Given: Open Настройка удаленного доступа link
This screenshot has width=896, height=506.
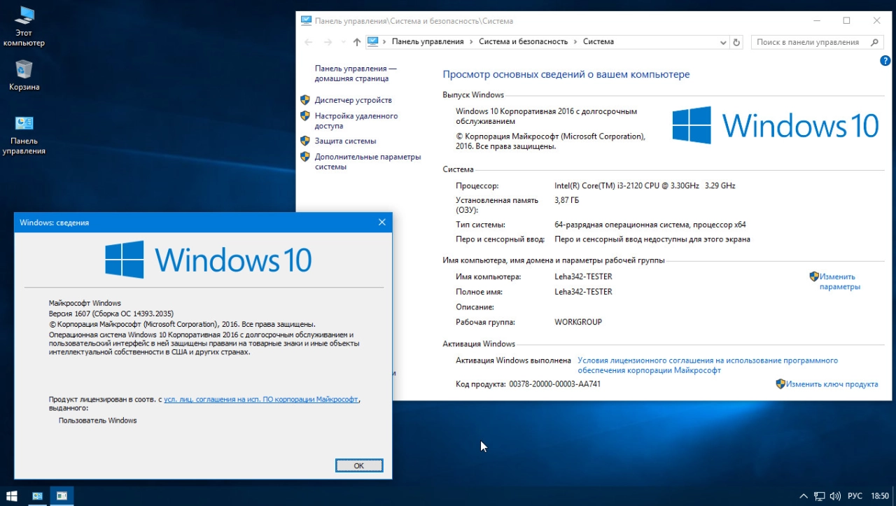Looking at the screenshot, I should pos(356,121).
